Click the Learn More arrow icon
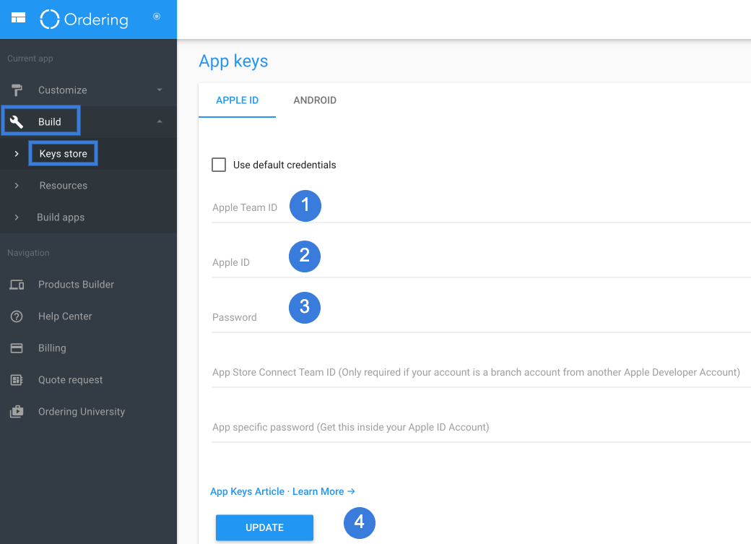 [351, 491]
